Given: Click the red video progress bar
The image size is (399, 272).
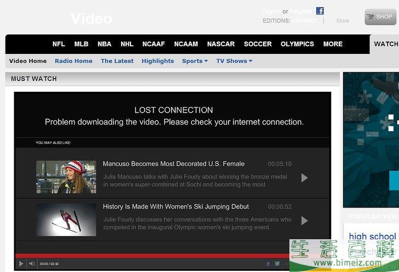Looking at the screenshot, I should [x=164, y=256].
